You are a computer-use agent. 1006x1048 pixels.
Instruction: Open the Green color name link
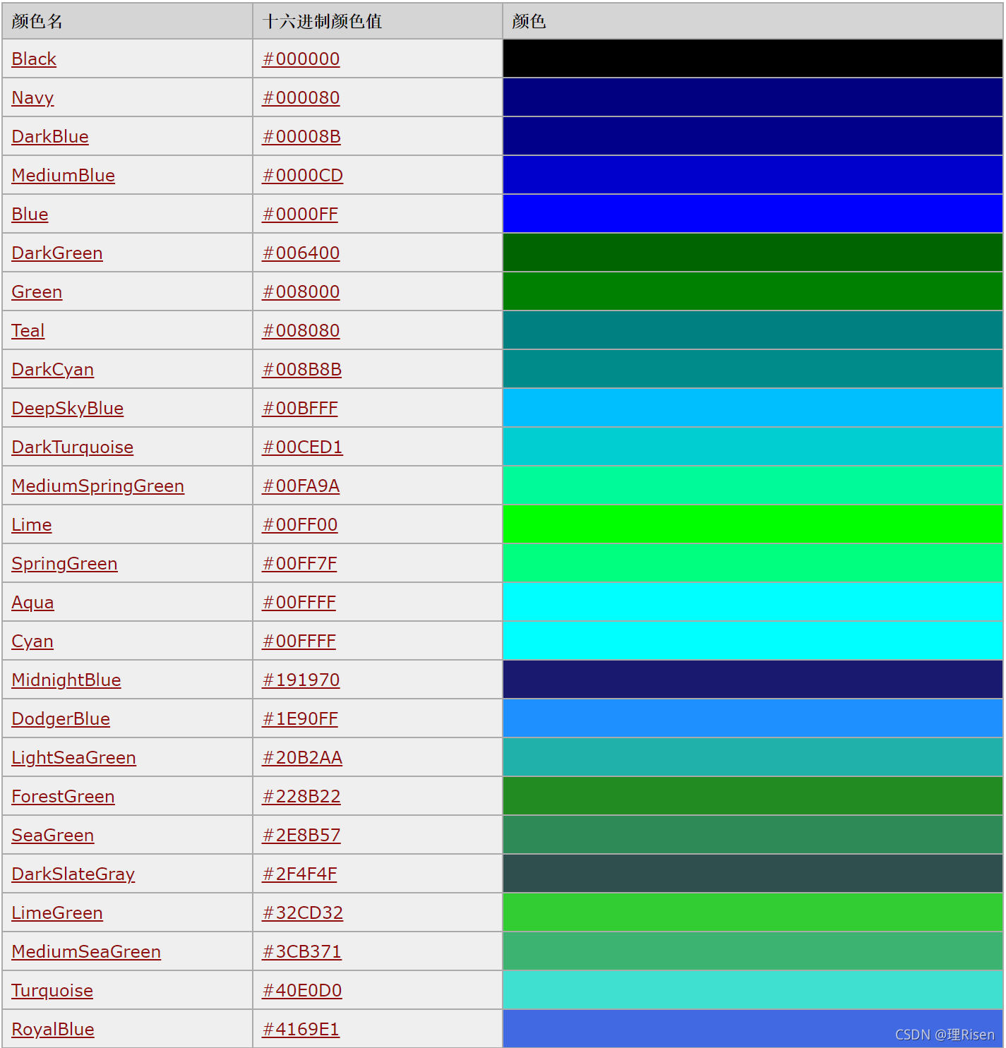[x=37, y=292]
